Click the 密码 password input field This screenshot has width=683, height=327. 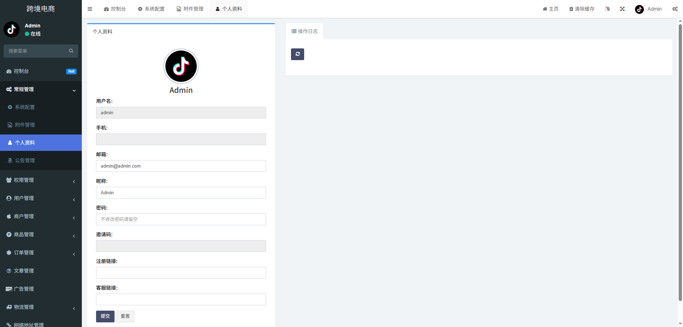(181, 219)
